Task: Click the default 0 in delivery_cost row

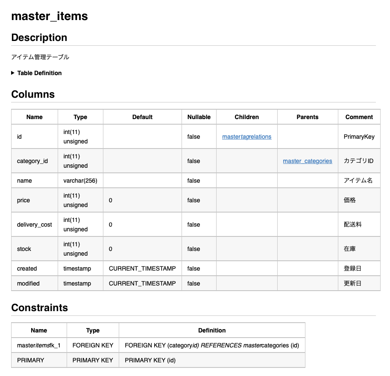Action: [142, 224]
